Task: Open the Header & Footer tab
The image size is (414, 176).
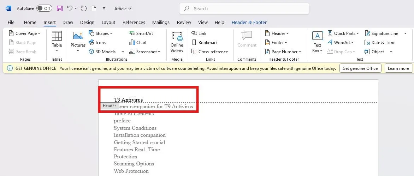Action: point(249,22)
